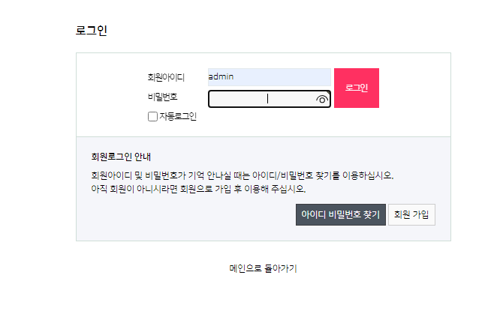This screenshot has width=485, height=317.
Task: Follow the 메인으로 돌아가기 link
Action: click(263, 268)
